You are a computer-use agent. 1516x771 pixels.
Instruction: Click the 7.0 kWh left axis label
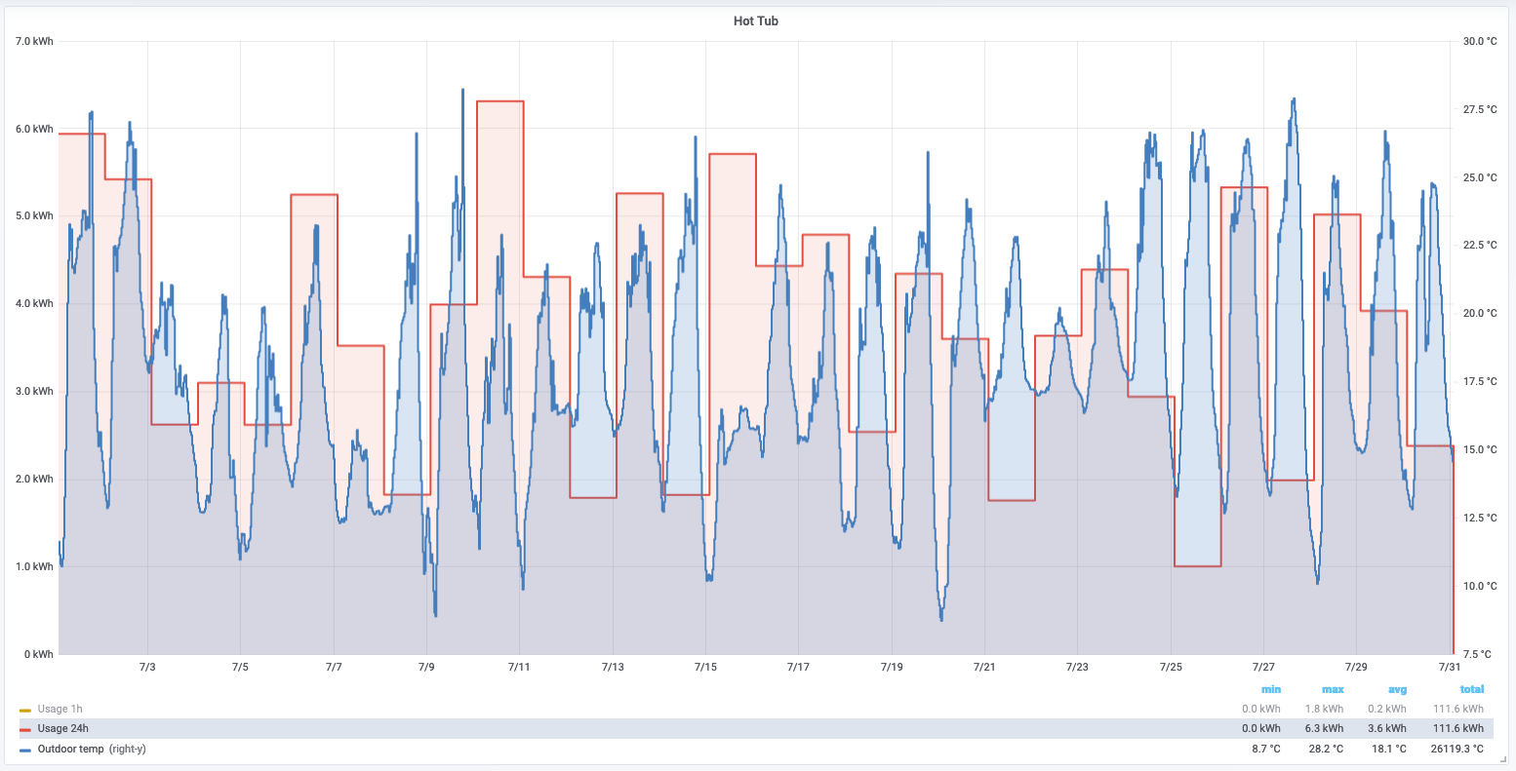click(x=35, y=41)
